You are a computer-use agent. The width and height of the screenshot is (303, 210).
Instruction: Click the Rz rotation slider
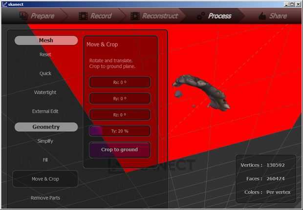pos(120,115)
